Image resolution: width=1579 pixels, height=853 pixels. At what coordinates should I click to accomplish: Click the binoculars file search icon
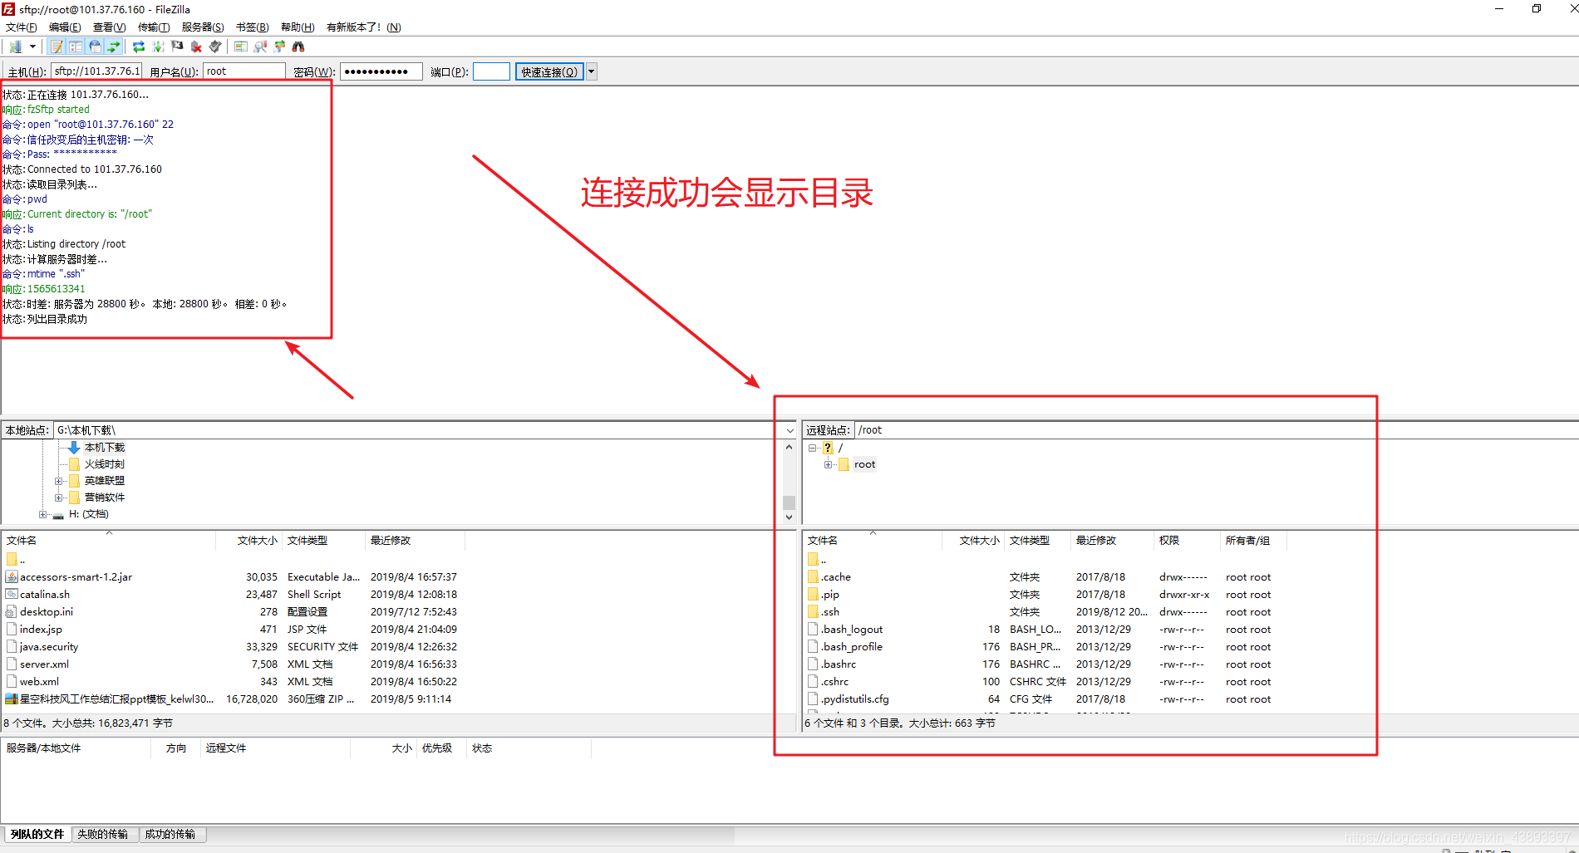(298, 47)
